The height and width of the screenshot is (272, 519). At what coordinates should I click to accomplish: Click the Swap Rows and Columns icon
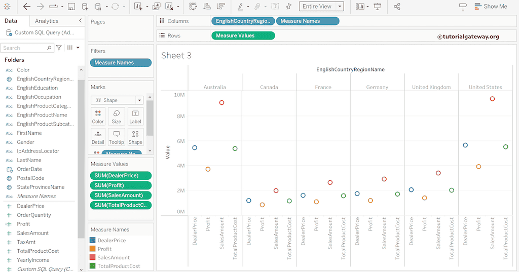pyautogui.click(x=193, y=6)
